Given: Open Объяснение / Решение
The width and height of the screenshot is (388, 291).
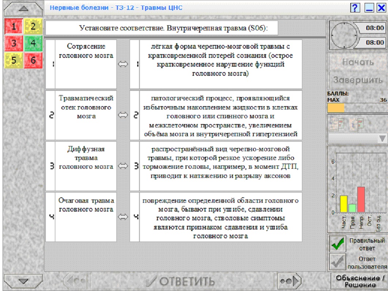Looking at the screenshot, I should click(x=359, y=281).
